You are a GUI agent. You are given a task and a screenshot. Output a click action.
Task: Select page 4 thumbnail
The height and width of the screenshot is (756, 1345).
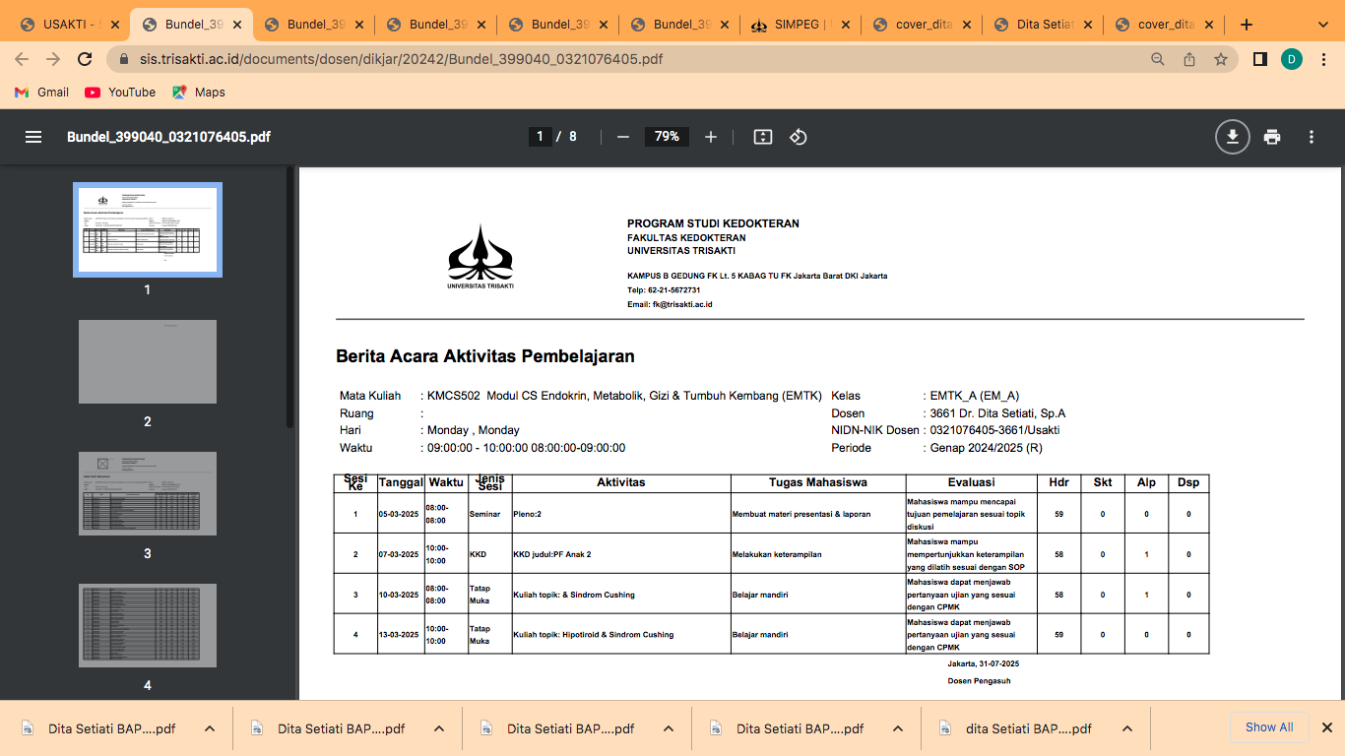[x=148, y=625]
